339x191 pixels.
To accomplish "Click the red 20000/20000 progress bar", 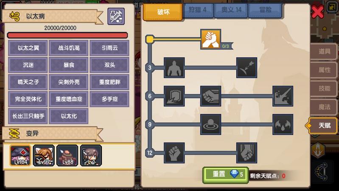I will pos(67,35).
